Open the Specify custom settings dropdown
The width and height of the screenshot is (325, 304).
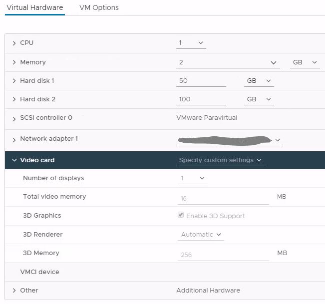click(220, 160)
